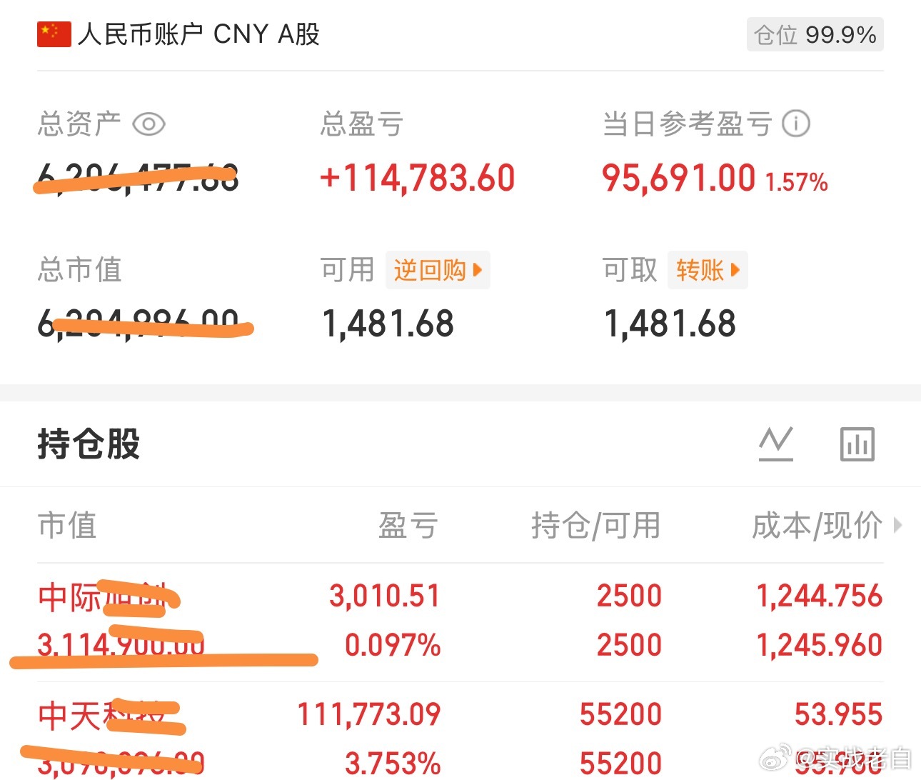Tap 可用 amount 1,481.68
The width and height of the screenshot is (921, 780).
coord(388,324)
